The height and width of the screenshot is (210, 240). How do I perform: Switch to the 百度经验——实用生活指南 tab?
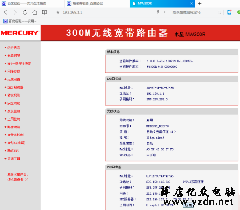coord(32,4)
